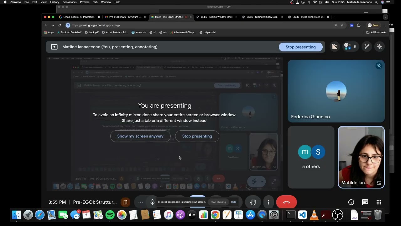Open Visual Studio Code from the dock
Screen dimensions: 401x226
pos(302,215)
